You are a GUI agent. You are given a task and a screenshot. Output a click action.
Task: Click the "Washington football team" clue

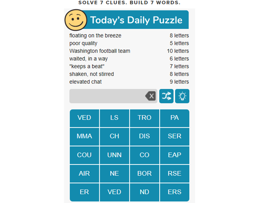pos(100,51)
